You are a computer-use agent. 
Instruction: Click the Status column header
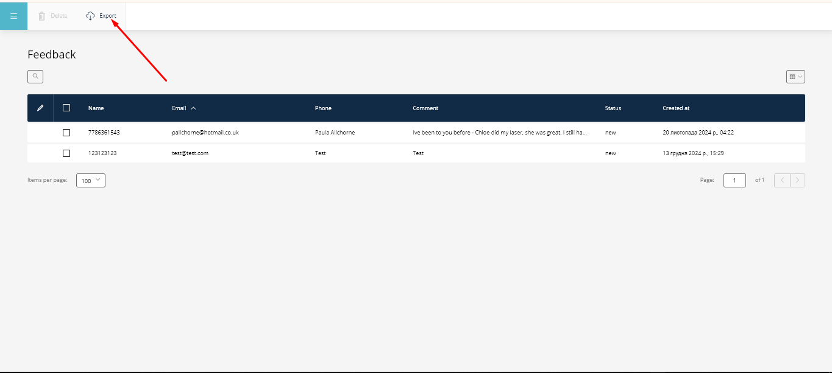[x=613, y=108]
